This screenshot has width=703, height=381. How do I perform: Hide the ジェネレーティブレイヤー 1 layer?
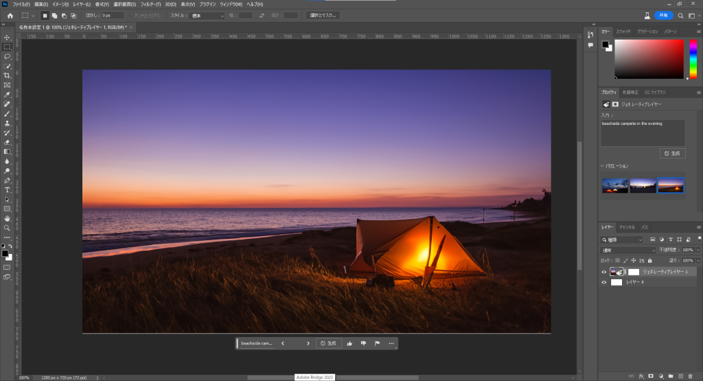click(x=604, y=272)
